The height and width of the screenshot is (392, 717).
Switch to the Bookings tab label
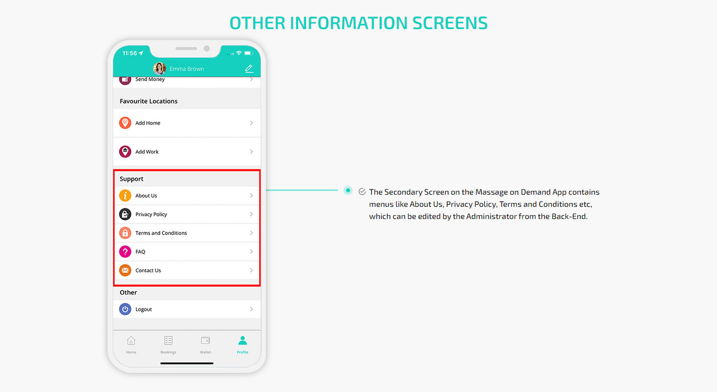(x=168, y=352)
